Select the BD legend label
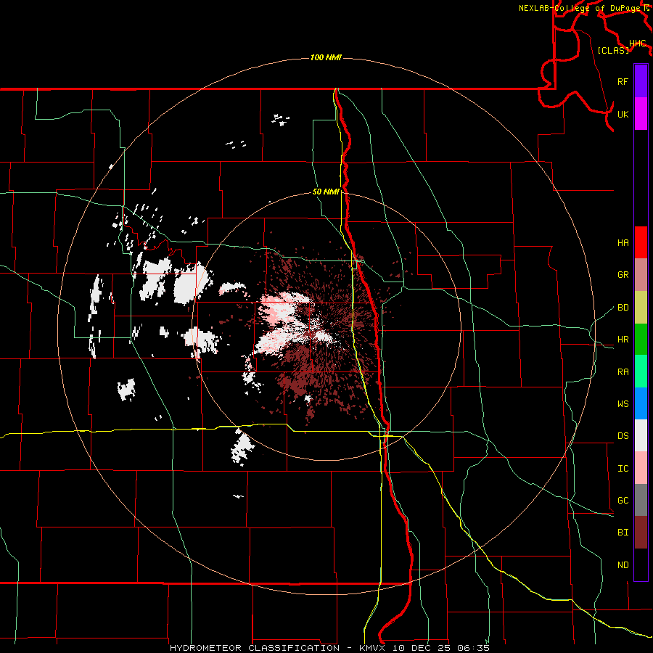Viewport: 653px width, 653px height. pyautogui.click(x=623, y=308)
